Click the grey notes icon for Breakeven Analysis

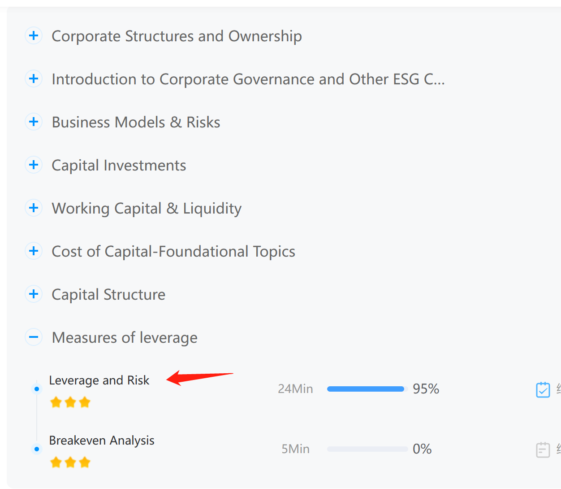click(543, 450)
